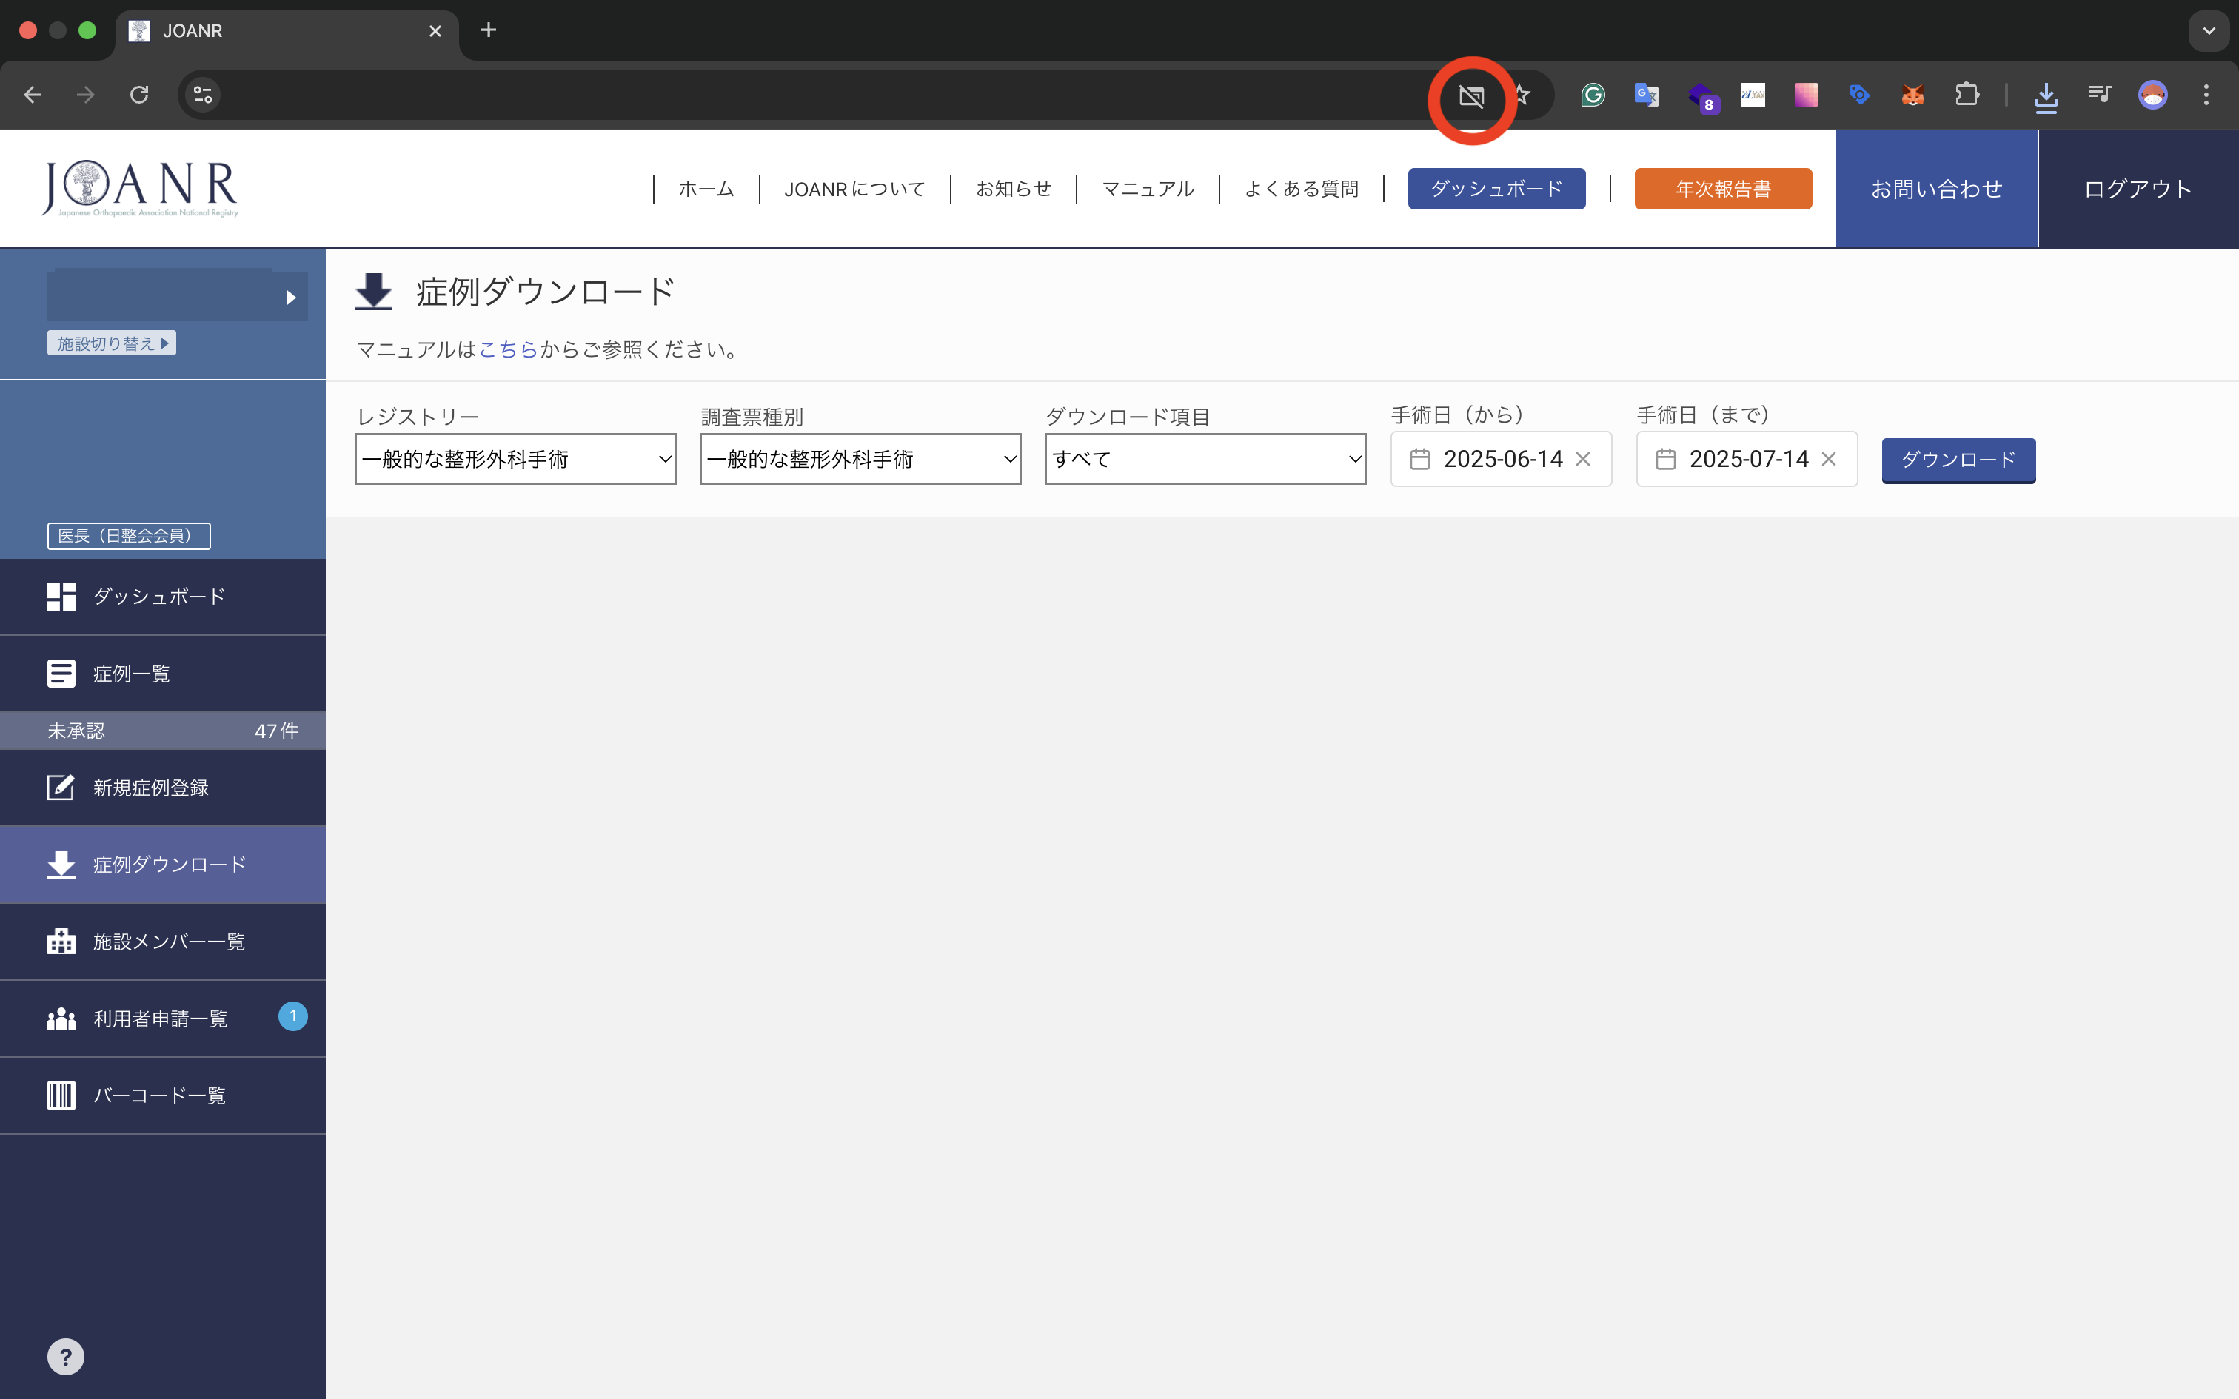Clear the 2025-06-14 start date
Image resolution: width=2239 pixels, height=1399 pixels.
[x=1583, y=459]
